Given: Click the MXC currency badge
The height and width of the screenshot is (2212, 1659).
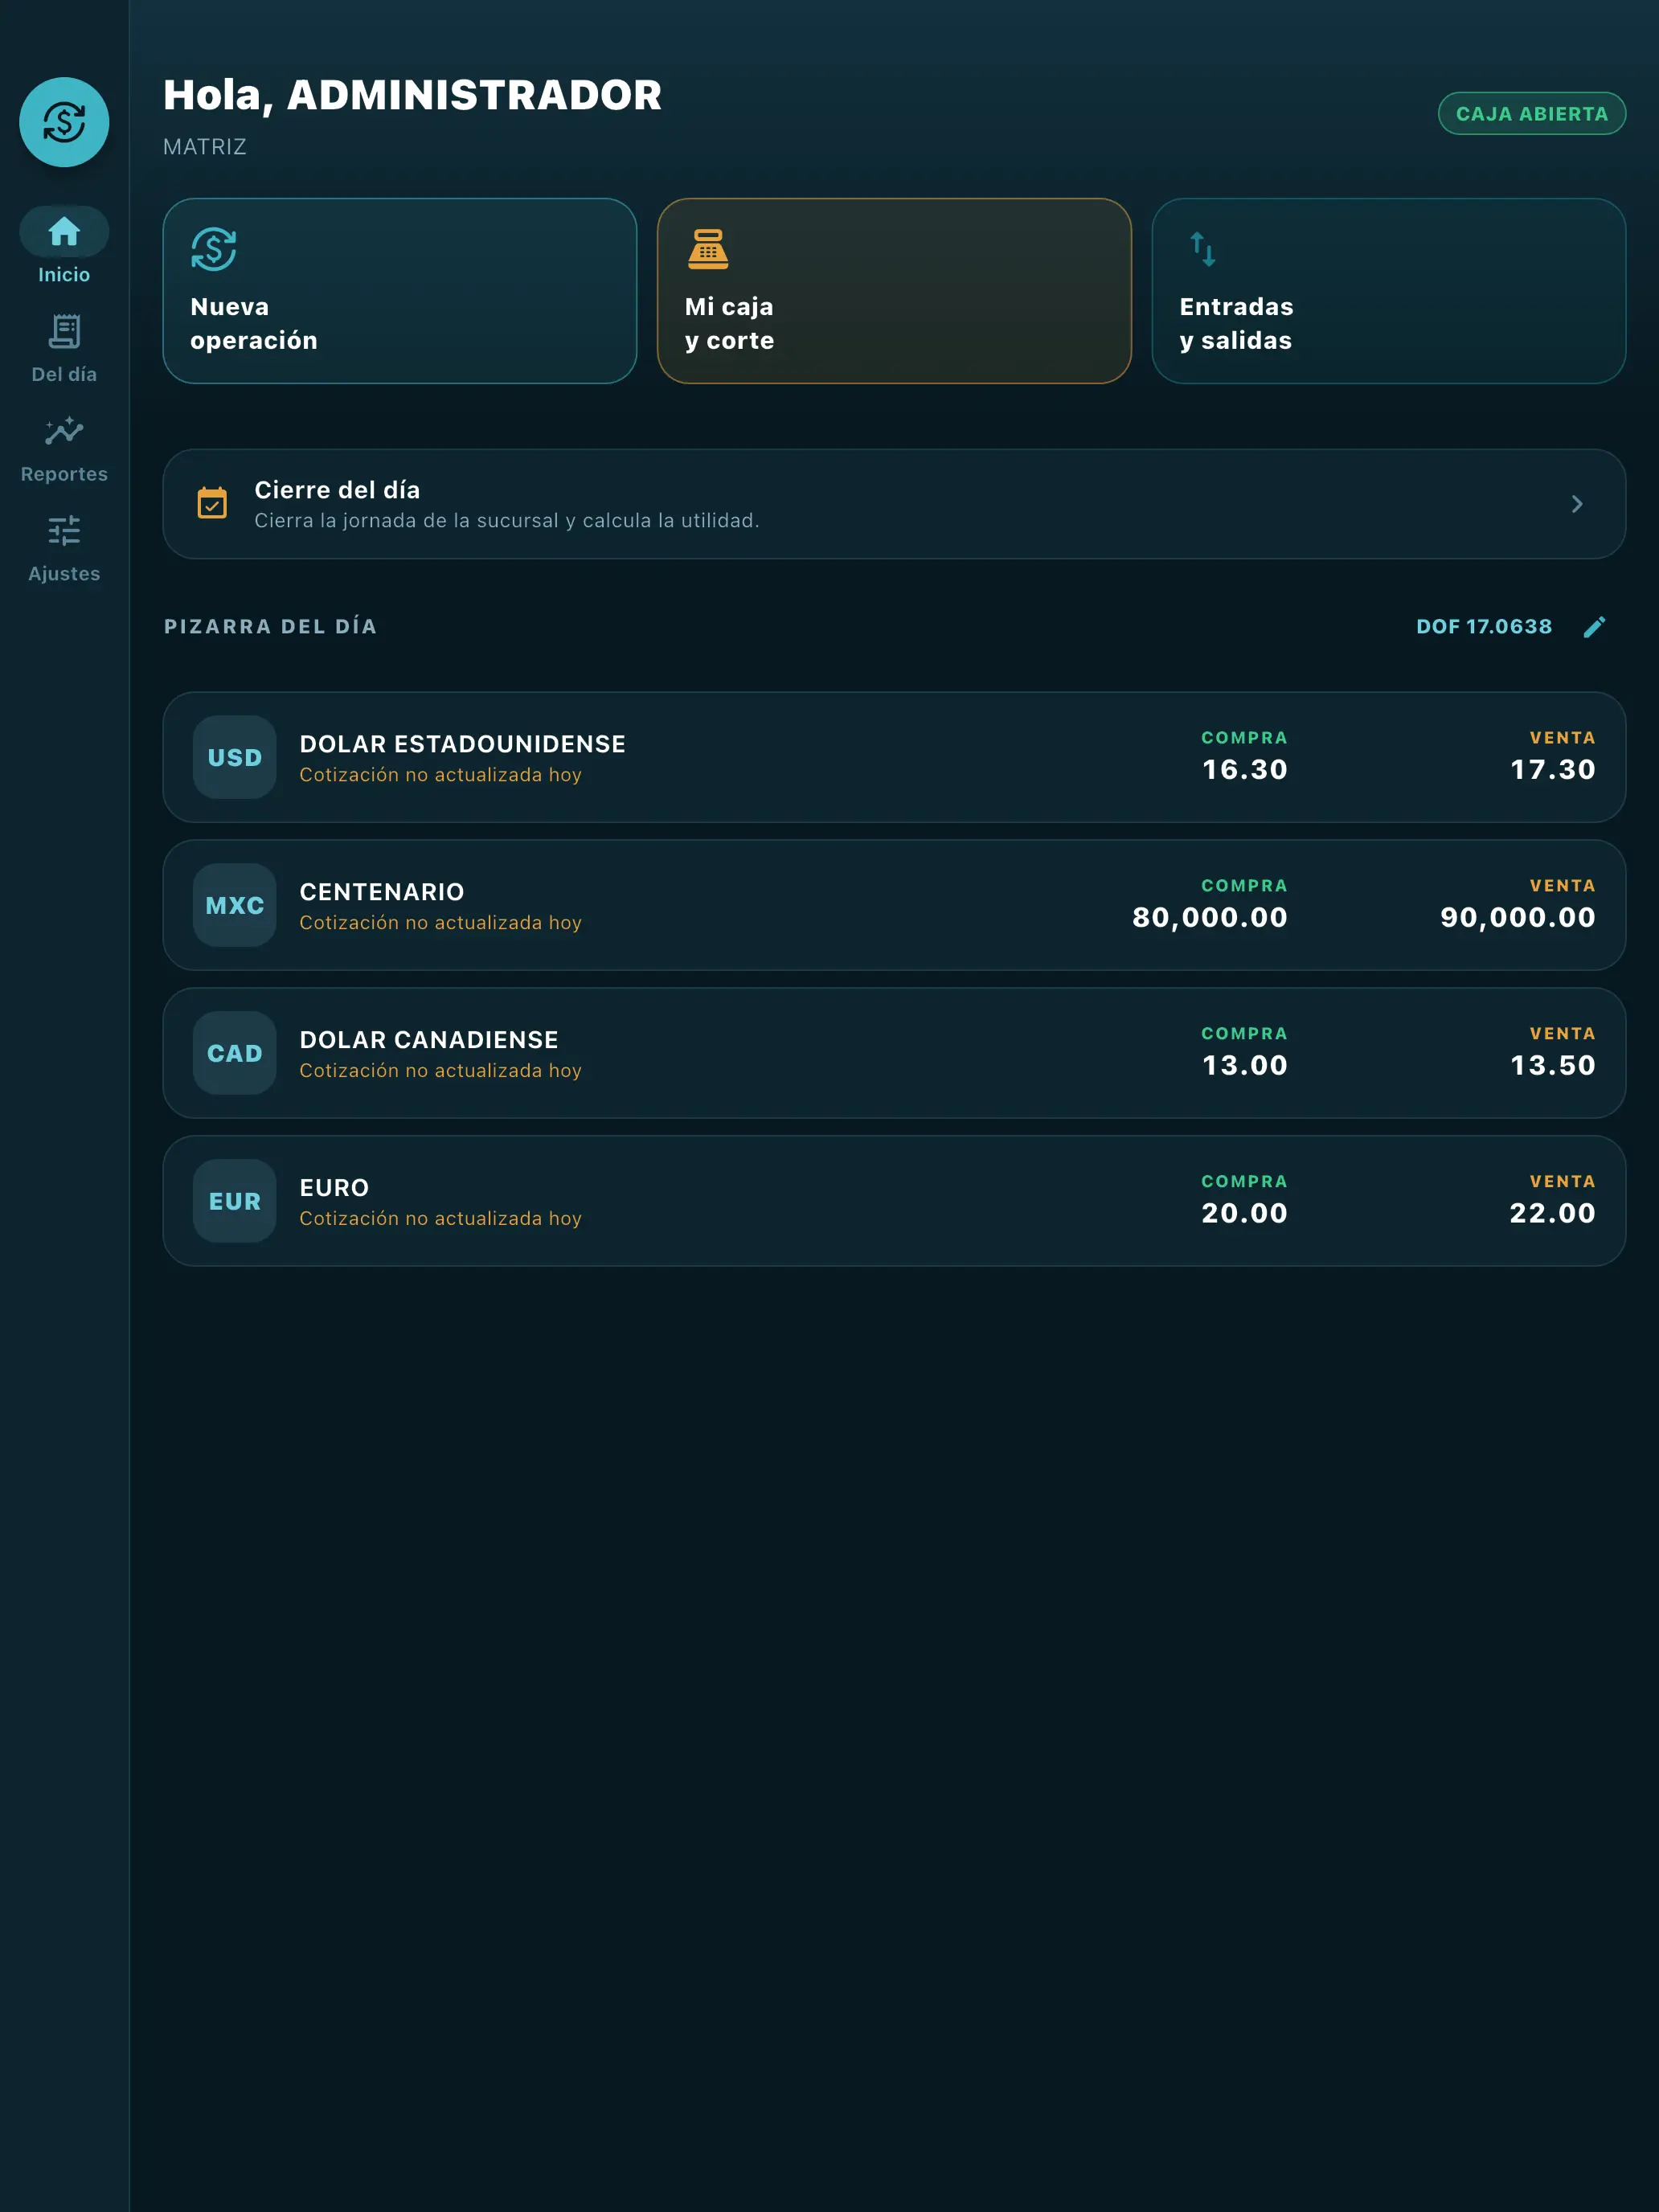Looking at the screenshot, I should pos(235,905).
